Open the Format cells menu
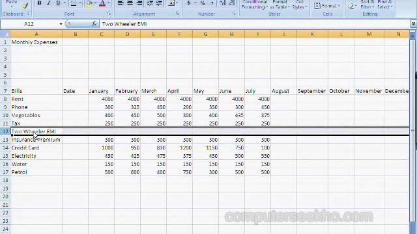The height and width of the screenshot is (234, 417). click(327, 6)
